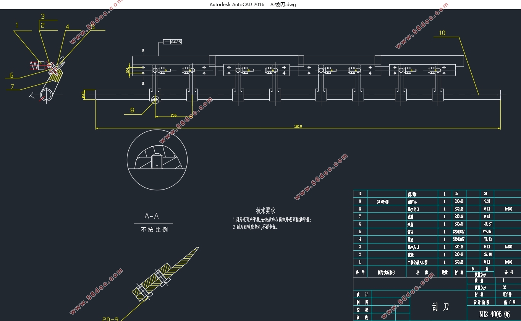The image size is (521, 321).
Task: Click the 0.025 flatness tolerance frame
Action: coord(172,42)
